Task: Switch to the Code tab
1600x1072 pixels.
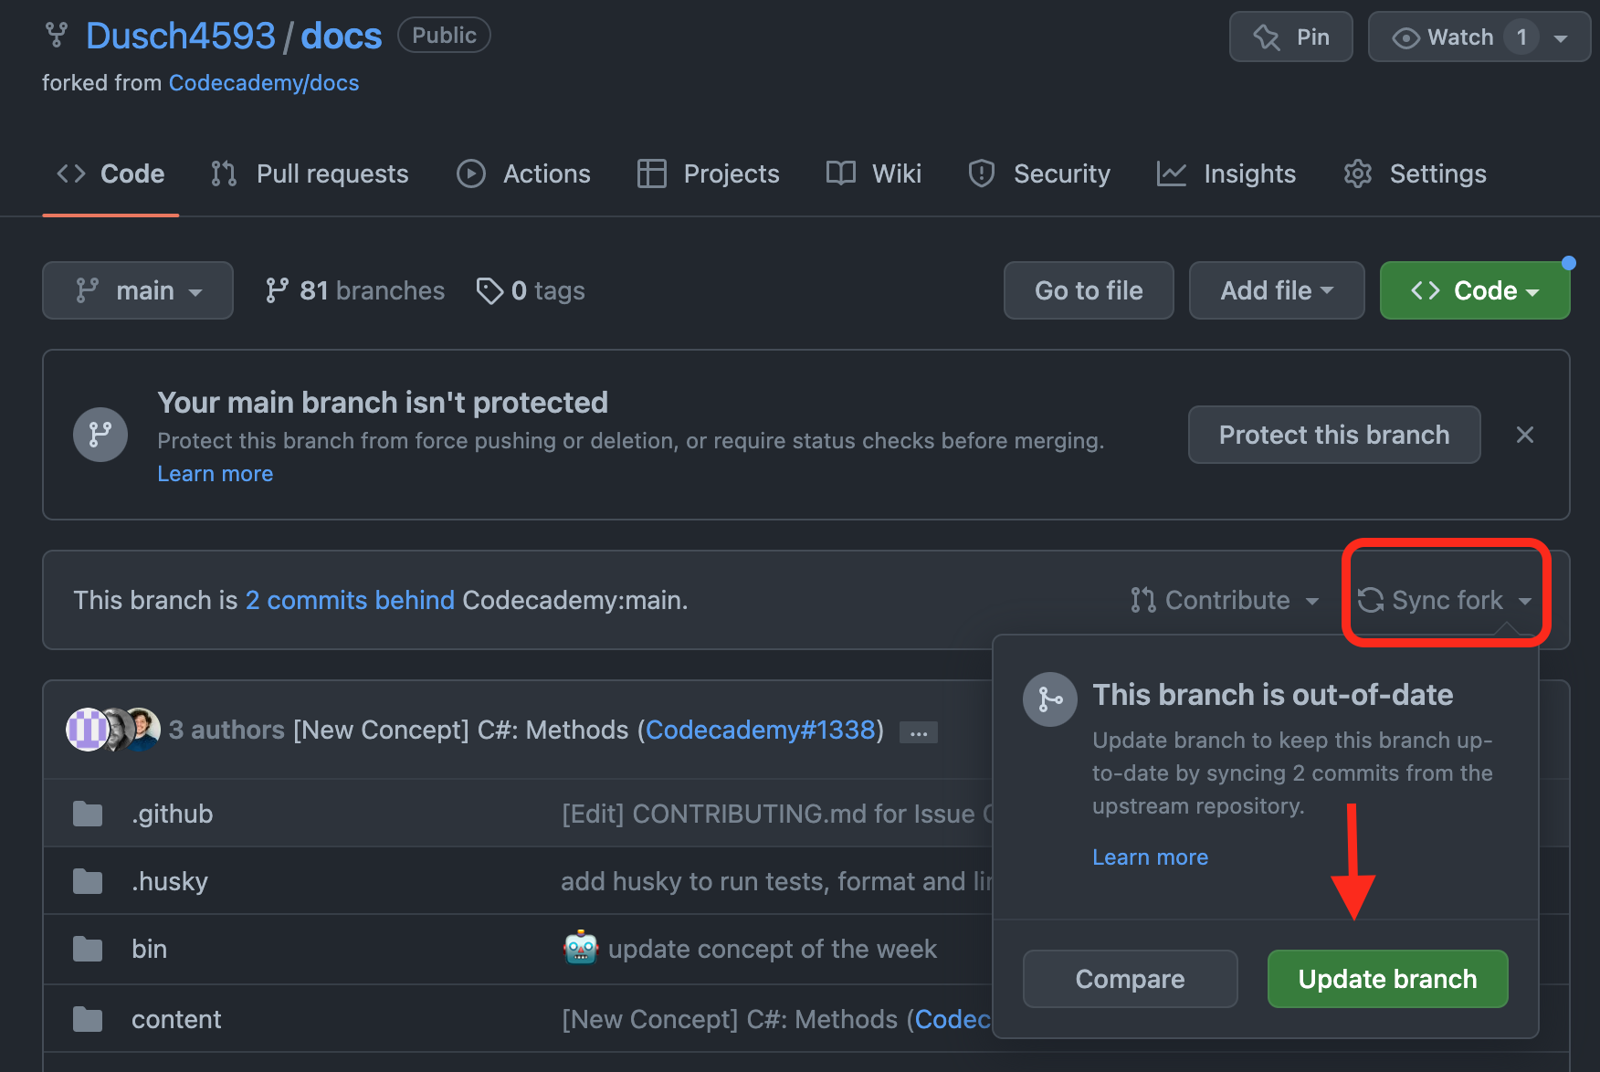Action: 111,173
